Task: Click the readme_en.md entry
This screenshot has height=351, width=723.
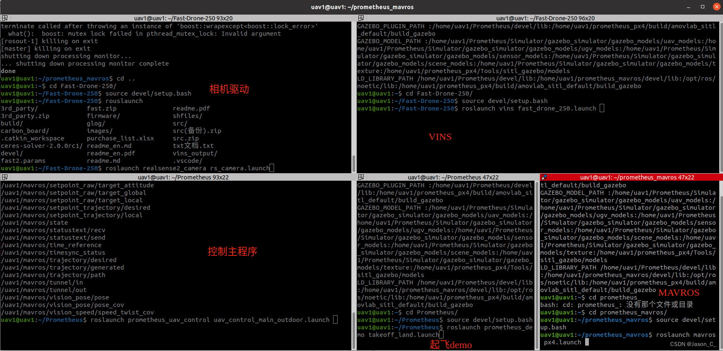Action: 109,146
